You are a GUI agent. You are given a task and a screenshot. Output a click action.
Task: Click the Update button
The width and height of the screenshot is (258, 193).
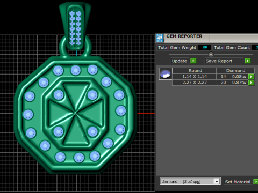pos(180,61)
